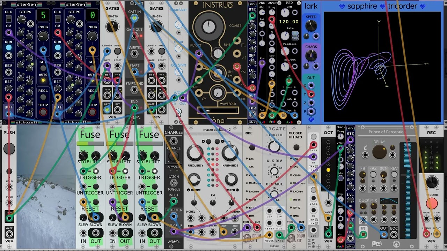Screen dimensions: 447x251
Task: Click small logo icon at Quantizer bottom
Action: (x=178, y=112)
